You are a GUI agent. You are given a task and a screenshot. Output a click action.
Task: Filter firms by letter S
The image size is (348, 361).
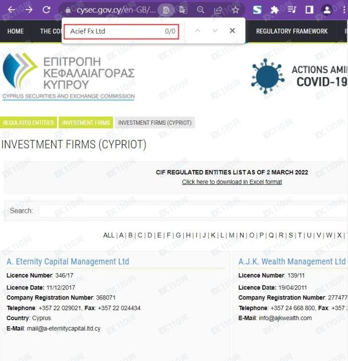pyautogui.click(x=290, y=236)
